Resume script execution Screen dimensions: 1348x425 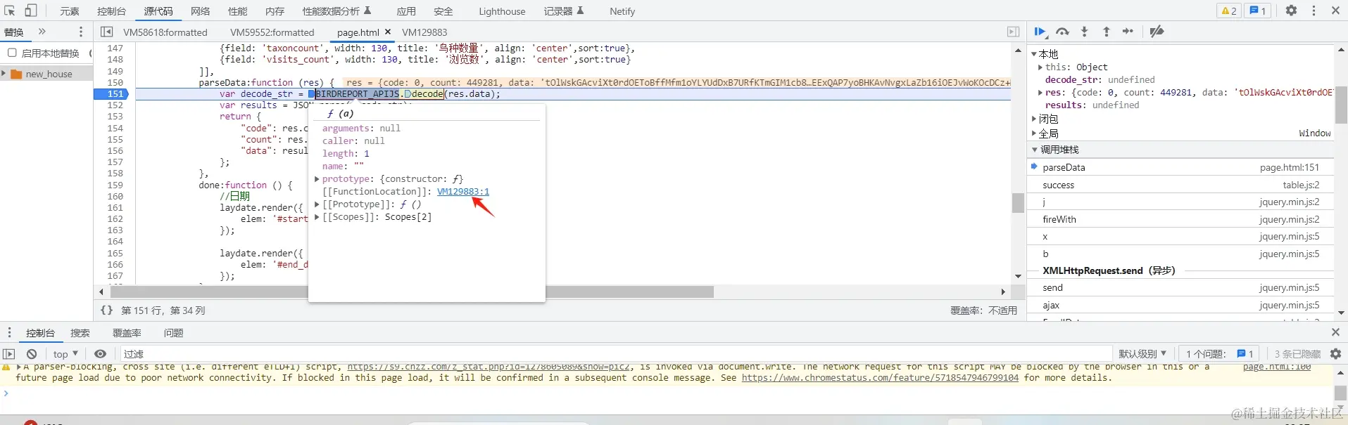[1040, 32]
